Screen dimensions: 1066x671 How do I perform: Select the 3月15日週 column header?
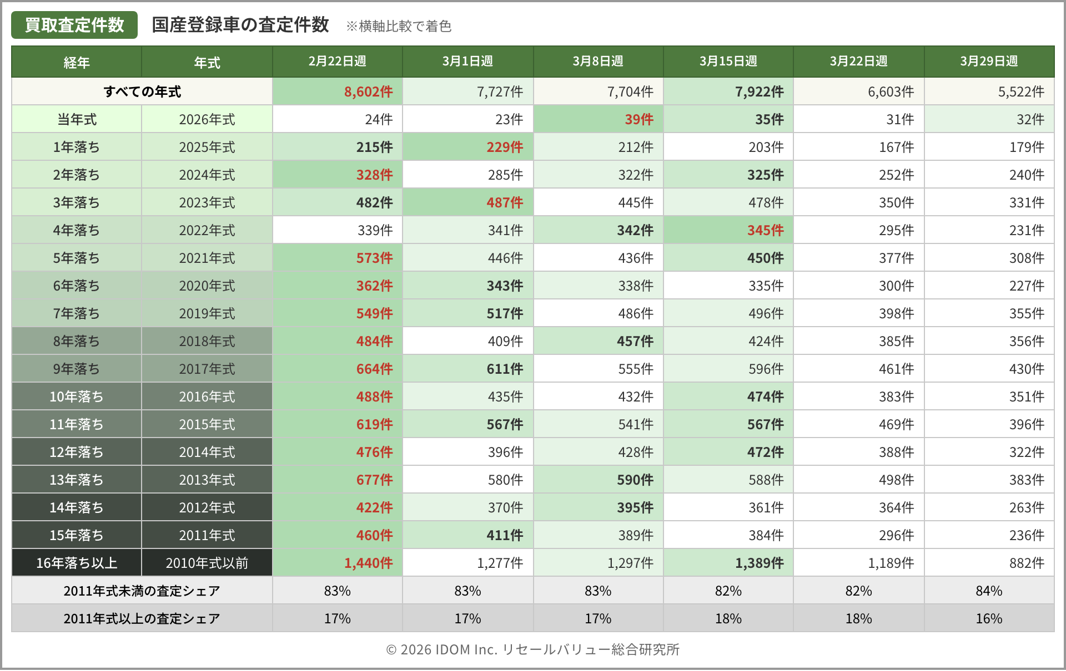[728, 62]
